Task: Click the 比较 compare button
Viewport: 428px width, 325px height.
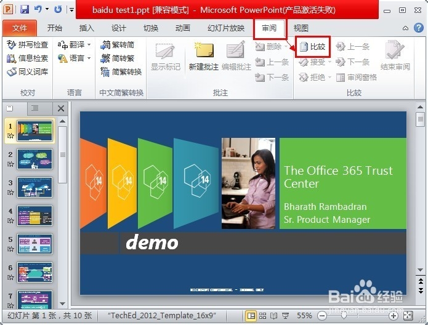Action: (x=313, y=47)
